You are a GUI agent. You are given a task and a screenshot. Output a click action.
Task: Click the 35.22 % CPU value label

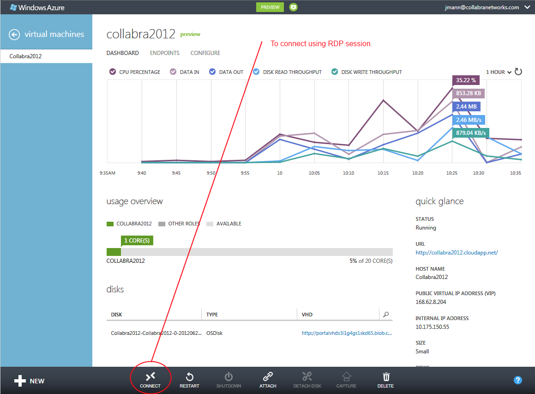tap(466, 80)
